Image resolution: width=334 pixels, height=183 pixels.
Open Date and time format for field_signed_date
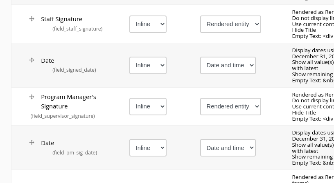[x=228, y=65]
